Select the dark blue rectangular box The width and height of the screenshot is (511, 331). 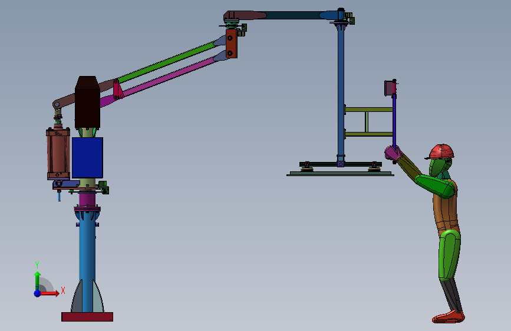[87, 158]
